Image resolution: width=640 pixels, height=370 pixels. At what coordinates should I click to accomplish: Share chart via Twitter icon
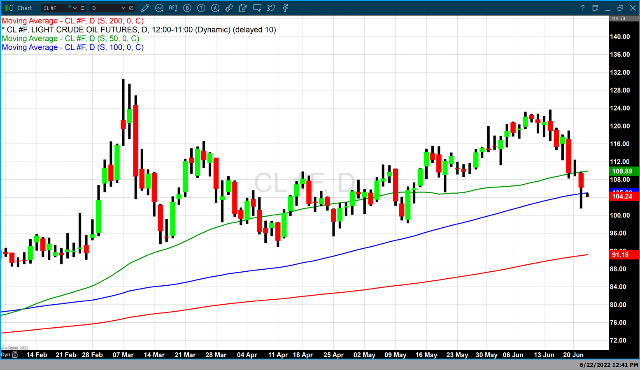(x=271, y=8)
